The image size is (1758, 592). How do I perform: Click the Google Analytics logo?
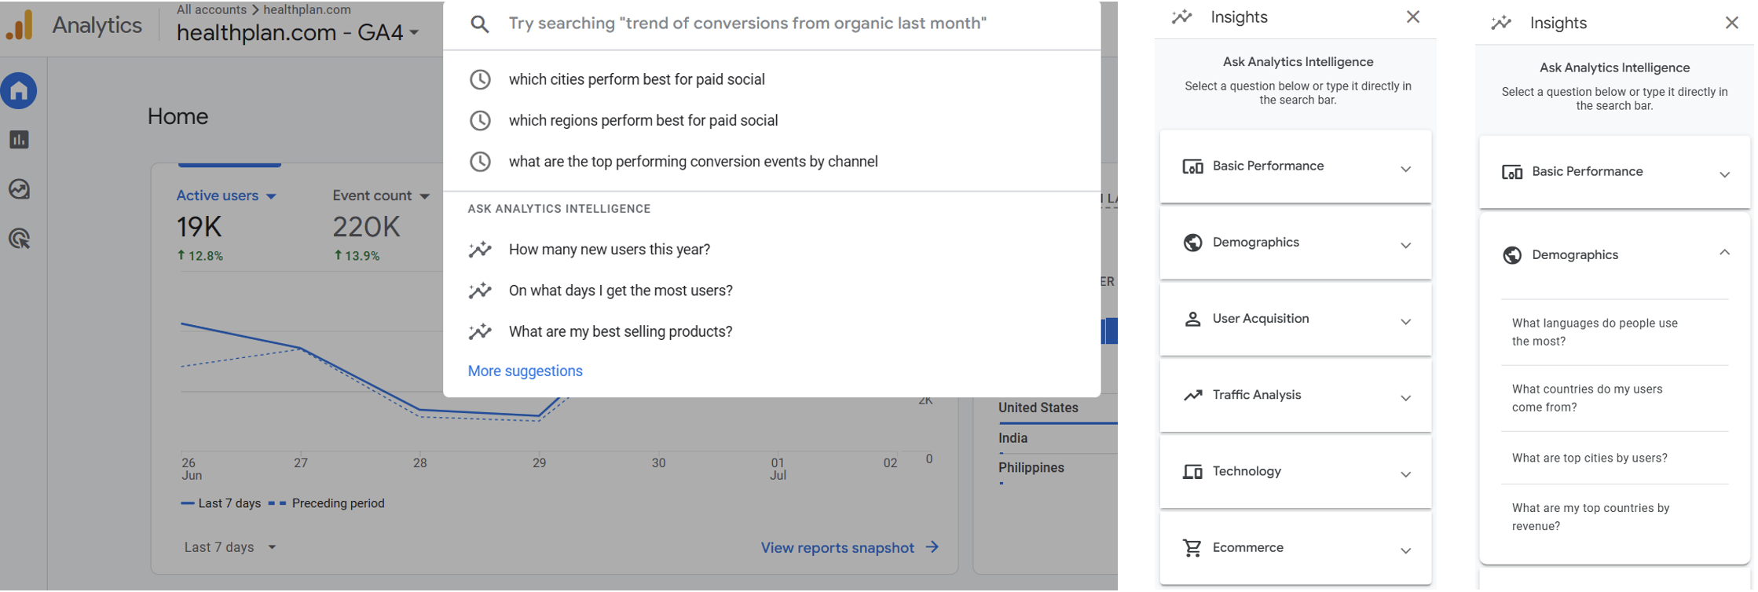[x=20, y=25]
